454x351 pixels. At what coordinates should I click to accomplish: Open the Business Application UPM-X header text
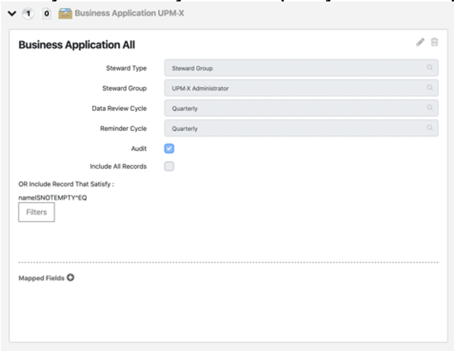(130, 13)
